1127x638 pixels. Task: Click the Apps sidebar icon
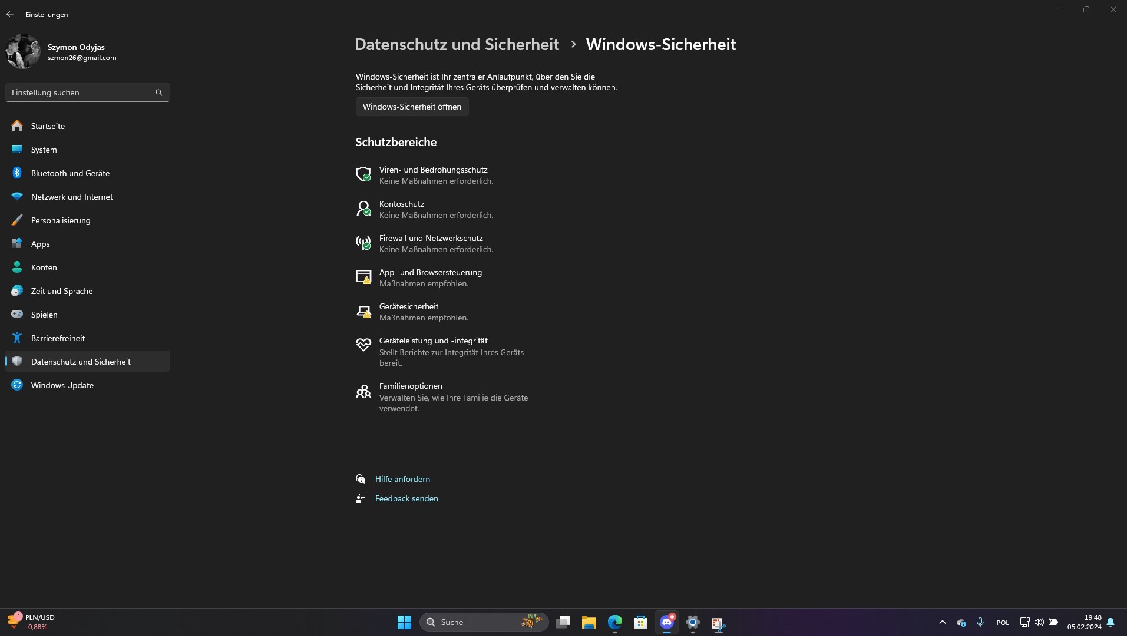[x=17, y=243]
